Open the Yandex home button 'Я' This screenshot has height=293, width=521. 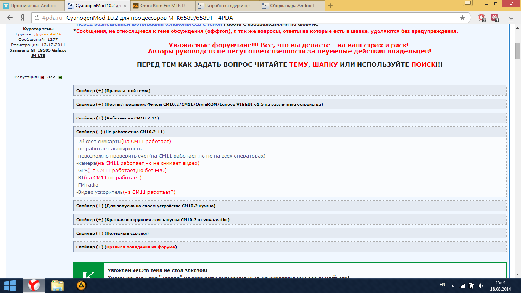pos(23,18)
